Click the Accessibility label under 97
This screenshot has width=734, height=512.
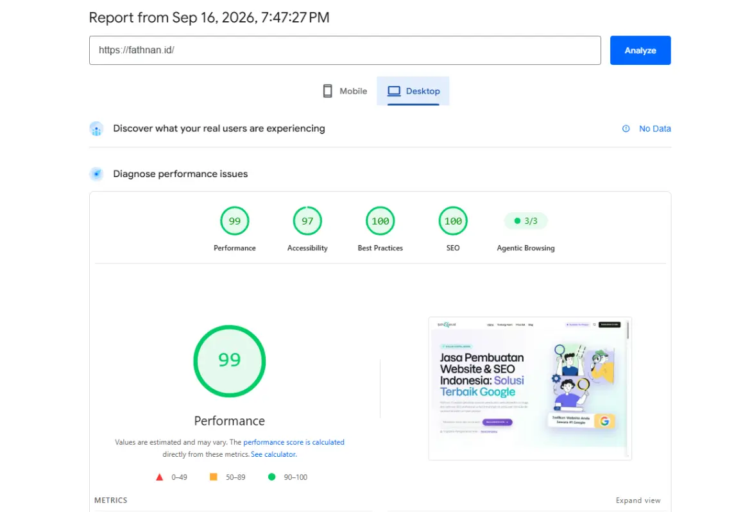click(x=307, y=248)
